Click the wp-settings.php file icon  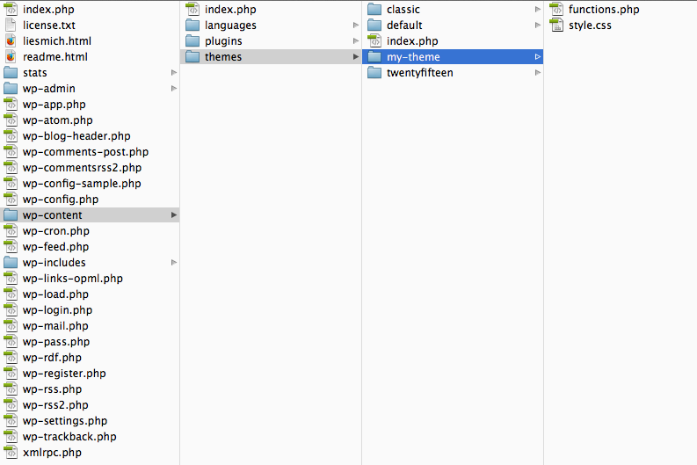click(11, 420)
